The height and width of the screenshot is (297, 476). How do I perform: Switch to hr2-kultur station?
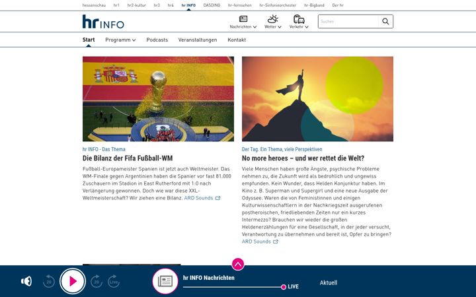coord(137,5)
